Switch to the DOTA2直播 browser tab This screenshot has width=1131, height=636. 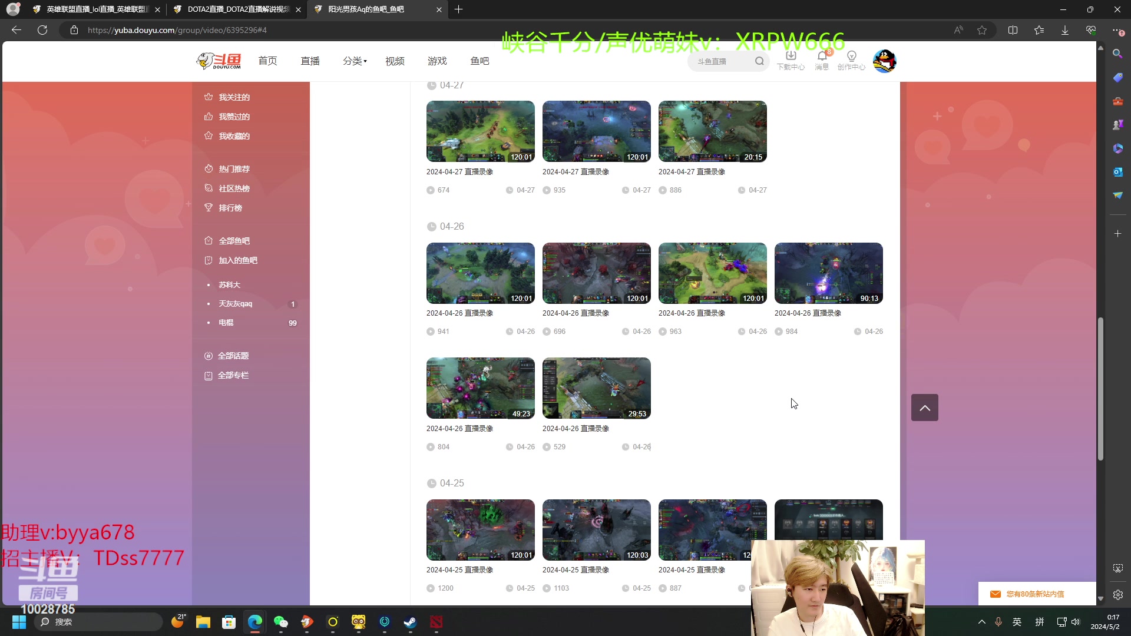[x=237, y=9]
